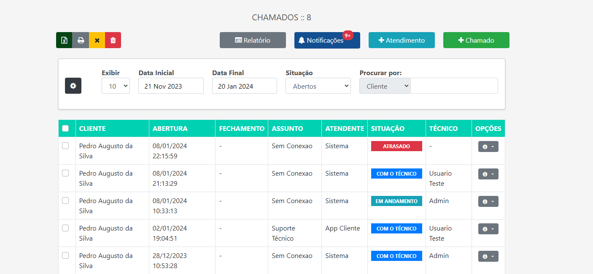Click the + Atendimento button
The image size is (593, 274).
click(x=402, y=41)
